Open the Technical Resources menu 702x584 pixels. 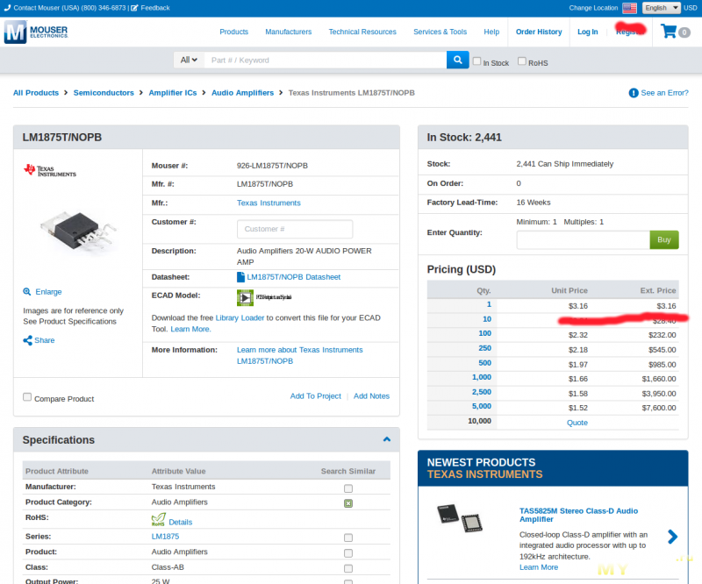tap(362, 32)
